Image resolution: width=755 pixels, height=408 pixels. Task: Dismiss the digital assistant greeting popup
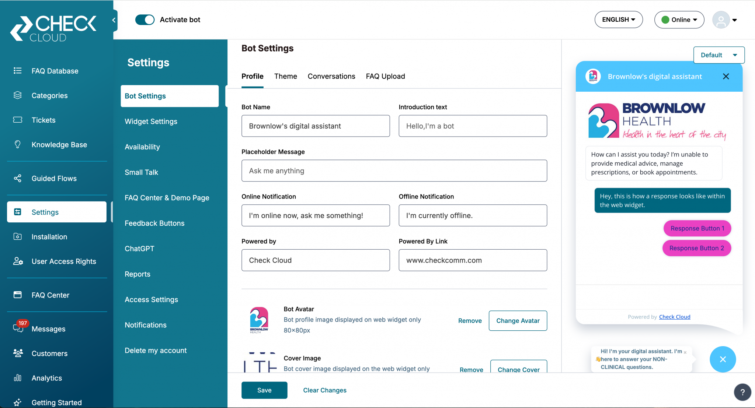685,352
